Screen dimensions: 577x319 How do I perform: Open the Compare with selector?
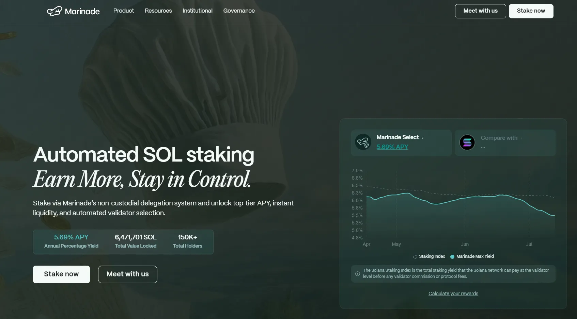505,143
